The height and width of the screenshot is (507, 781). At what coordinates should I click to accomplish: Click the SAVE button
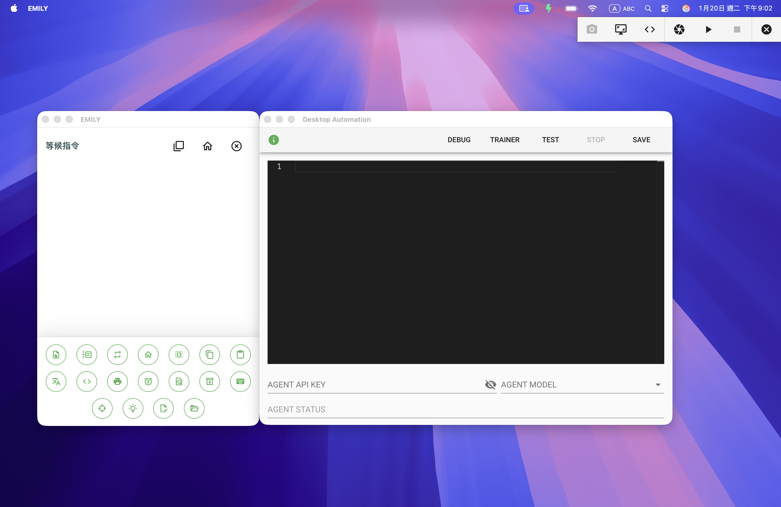[641, 140]
